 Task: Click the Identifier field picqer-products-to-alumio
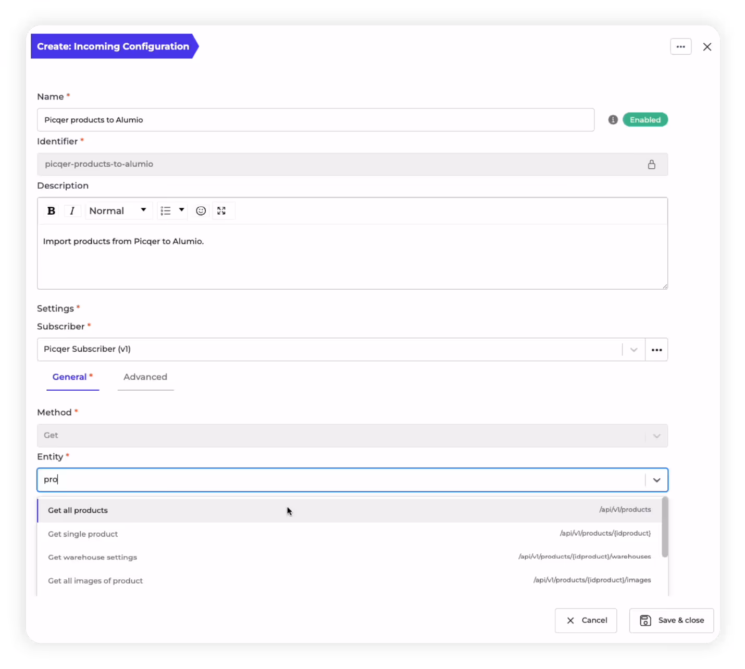[x=353, y=165]
